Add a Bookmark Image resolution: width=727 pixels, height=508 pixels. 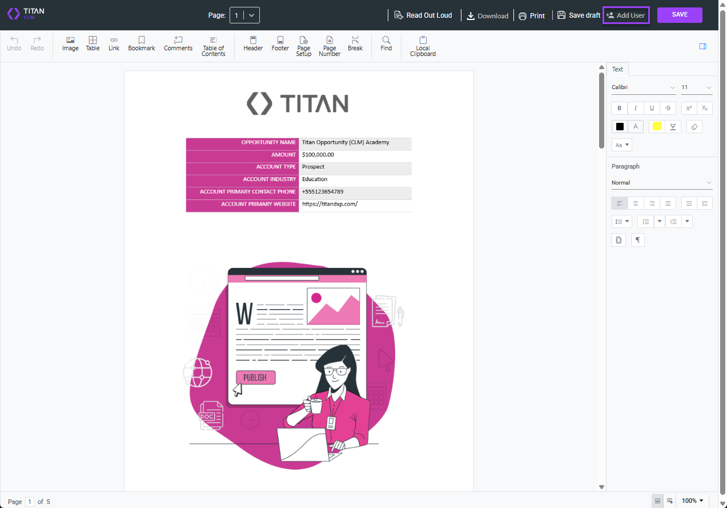141,43
